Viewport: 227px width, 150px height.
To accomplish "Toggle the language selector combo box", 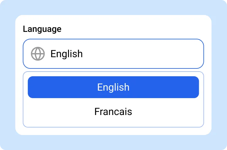I will coord(125,54).
